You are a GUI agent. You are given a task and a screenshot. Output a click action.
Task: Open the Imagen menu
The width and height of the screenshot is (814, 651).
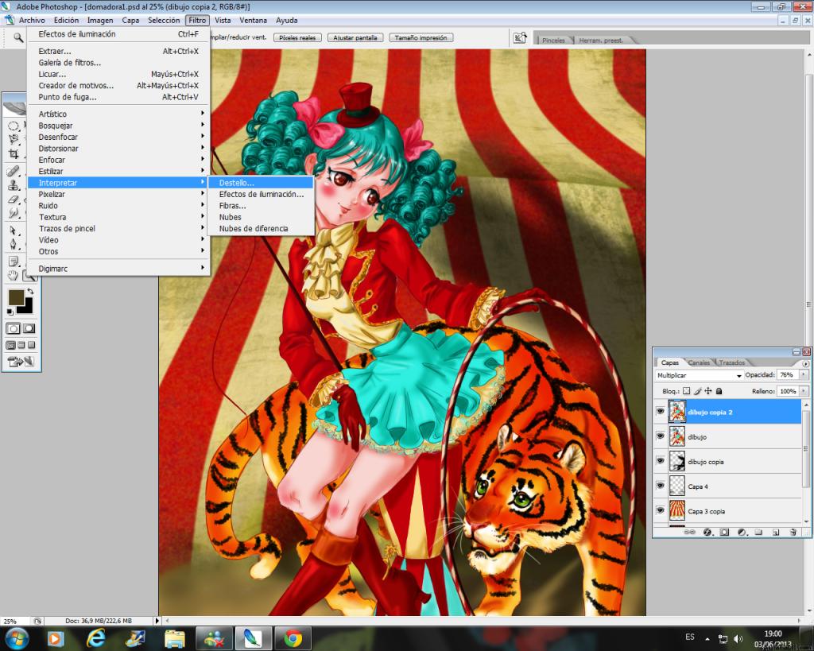coord(100,20)
